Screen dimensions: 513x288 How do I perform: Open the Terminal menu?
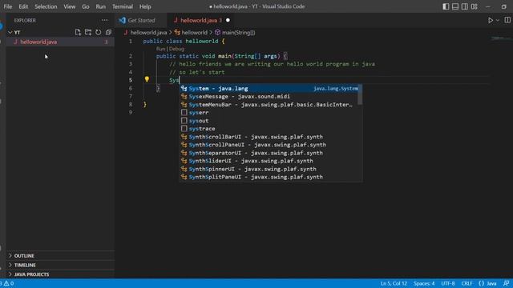click(x=123, y=6)
